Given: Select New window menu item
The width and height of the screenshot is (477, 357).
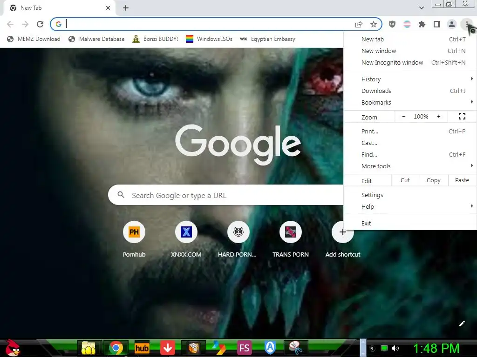Looking at the screenshot, I should click(410, 51).
